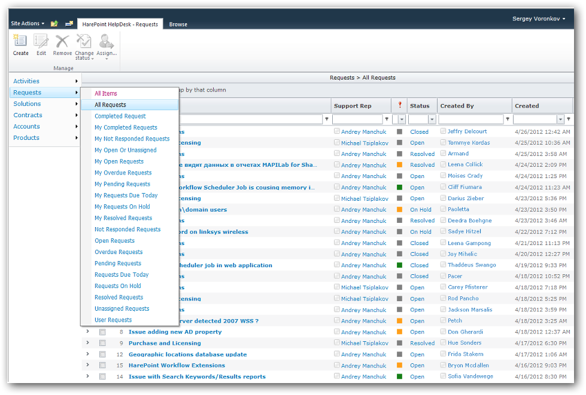Tick the checkbox for HarePoint Workflow Extensions
The width and height of the screenshot is (586, 395).
(x=102, y=365)
